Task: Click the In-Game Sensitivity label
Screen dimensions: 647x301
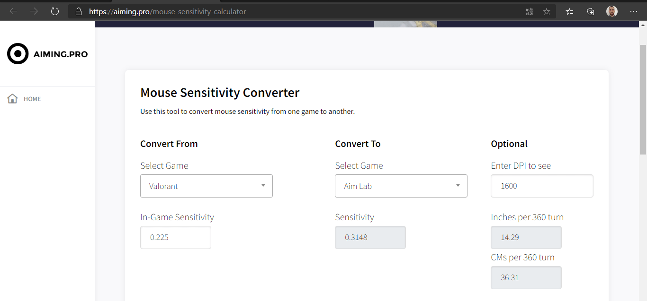Action: click(x=177, y=217)
